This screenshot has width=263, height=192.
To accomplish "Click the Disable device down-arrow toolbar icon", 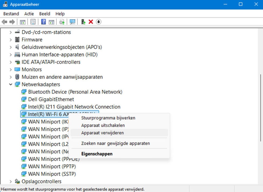I will click(x=98, y=22).
